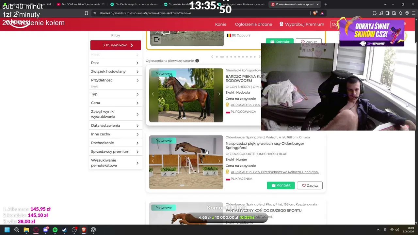Show previous photo of ROGOWNICA horse listing

click(x=153, y=94)
